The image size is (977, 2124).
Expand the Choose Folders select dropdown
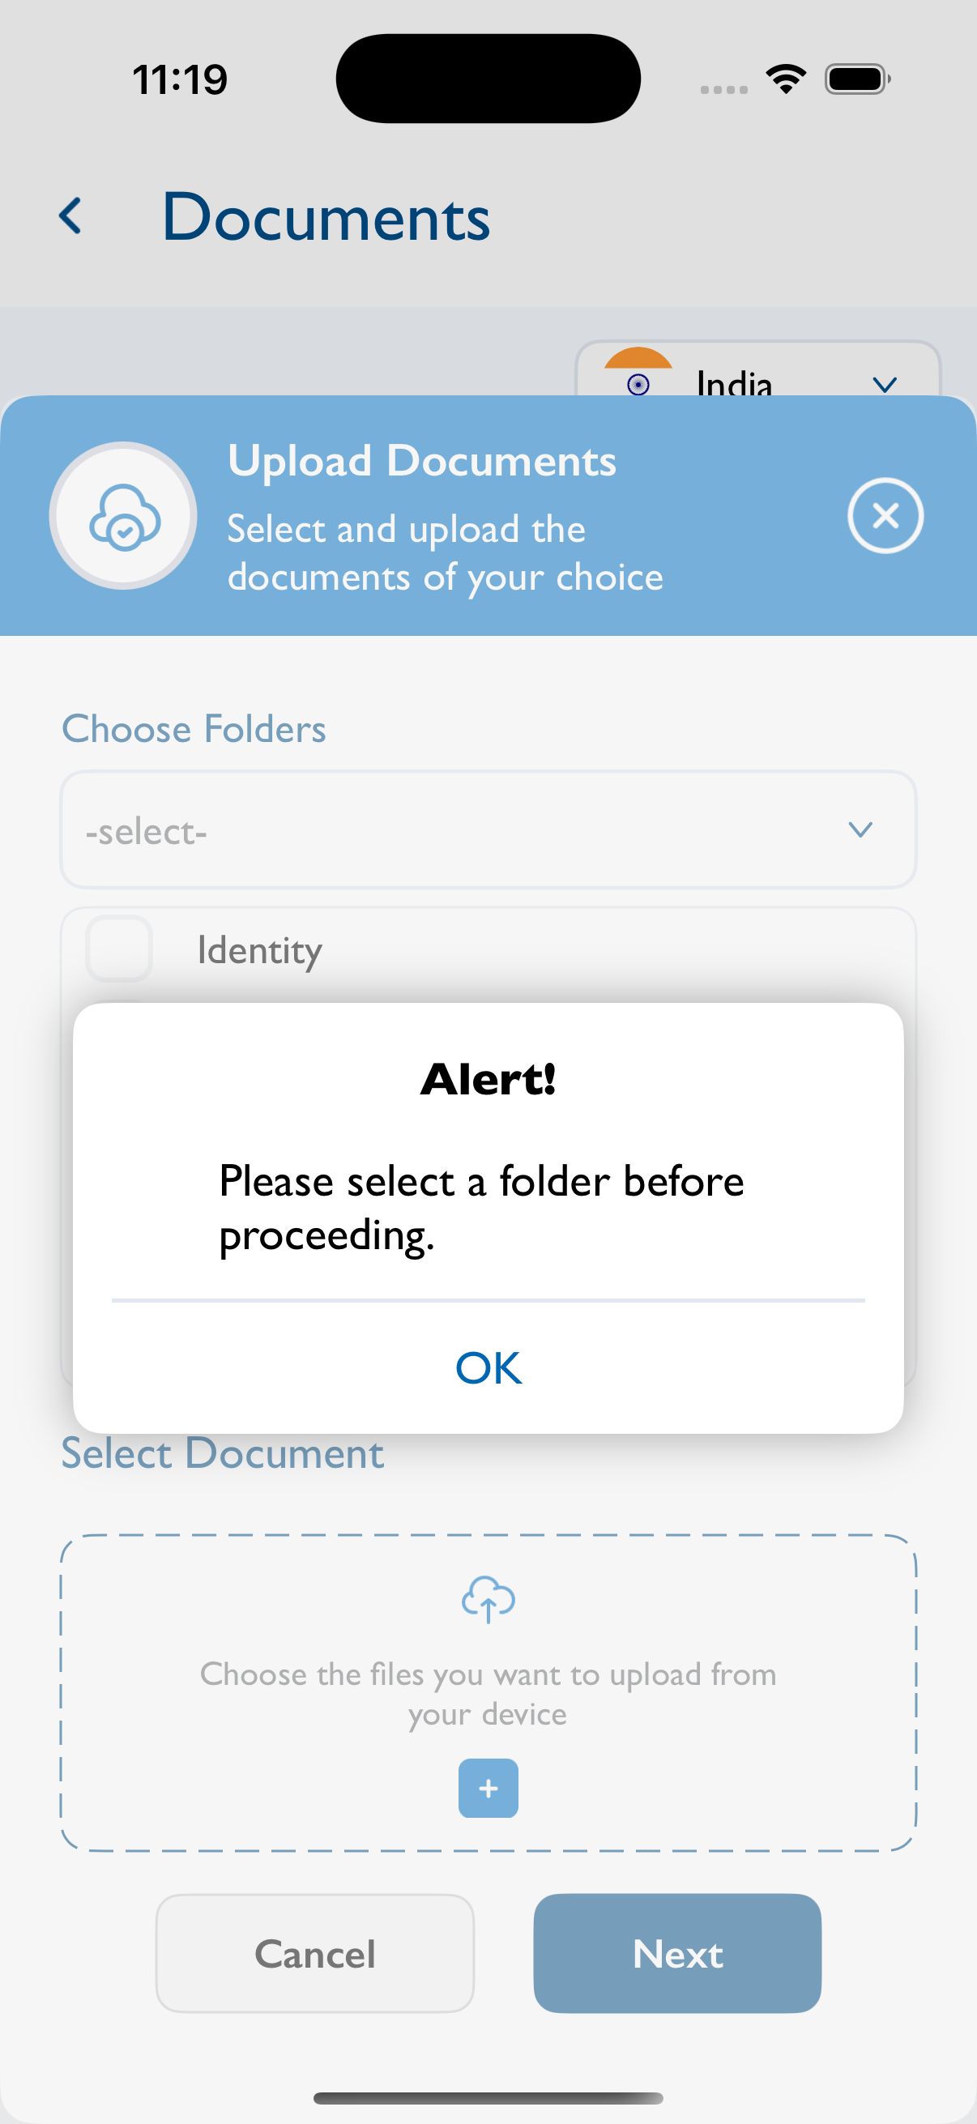point(488,830)
